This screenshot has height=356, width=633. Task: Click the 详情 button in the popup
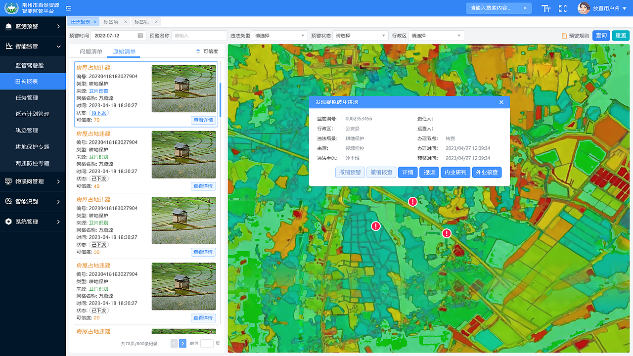coord(407,173)
